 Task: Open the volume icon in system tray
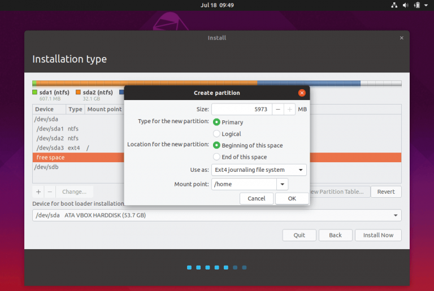(x=406, y=5)
